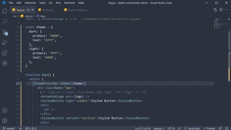Open the Go menu
This screenshot has width=231, height=130.
(51, 3)
